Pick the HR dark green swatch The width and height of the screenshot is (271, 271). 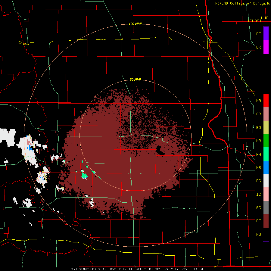(266, 141)
